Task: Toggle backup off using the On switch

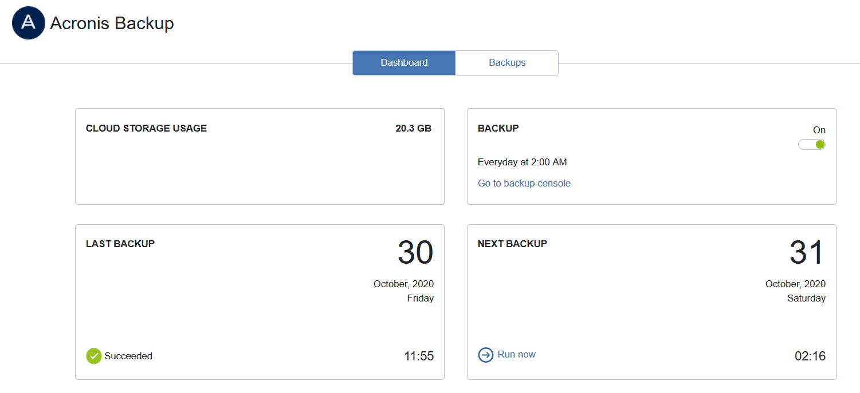Action: [811, 144]
